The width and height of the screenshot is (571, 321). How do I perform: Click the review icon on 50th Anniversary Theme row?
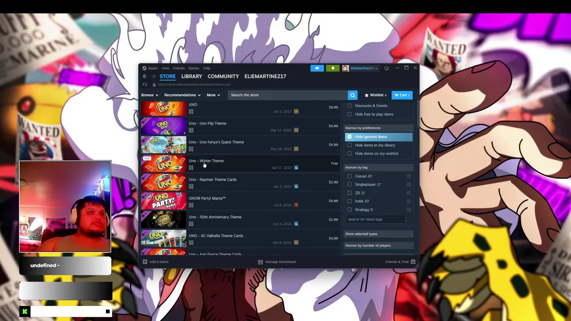click(x=296, y=224)
